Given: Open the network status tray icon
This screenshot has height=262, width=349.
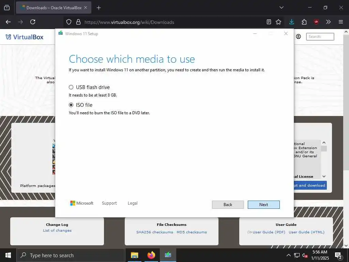Looking at the screenshot, I should tap(297, 255).
